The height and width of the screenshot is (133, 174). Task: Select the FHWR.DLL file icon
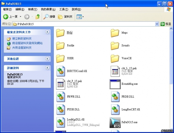pos(61,97)
